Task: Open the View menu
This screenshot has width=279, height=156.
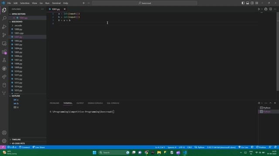Action: pyautogui.click(x=34, y=3)
